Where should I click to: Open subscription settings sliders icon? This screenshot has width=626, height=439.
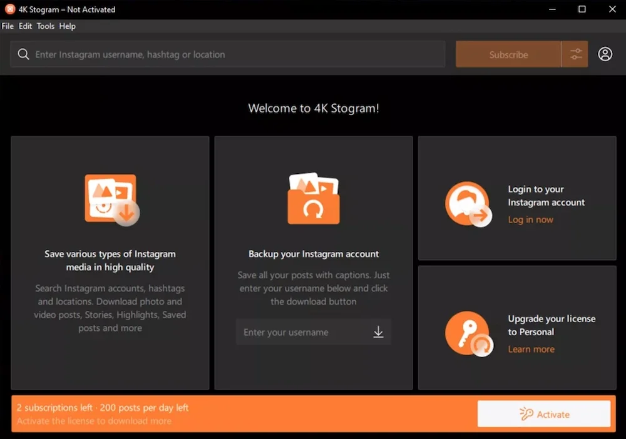(575, 54)
